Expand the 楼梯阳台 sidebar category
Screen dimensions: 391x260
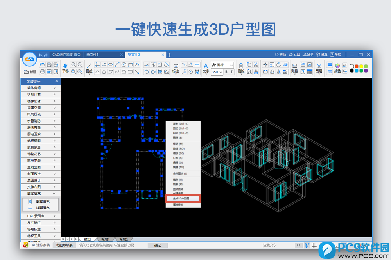[41, 101]
